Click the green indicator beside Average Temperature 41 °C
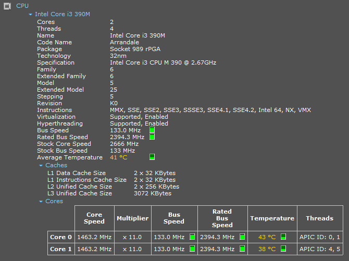Screen dimensions: 349x261 tap(152, 157)
